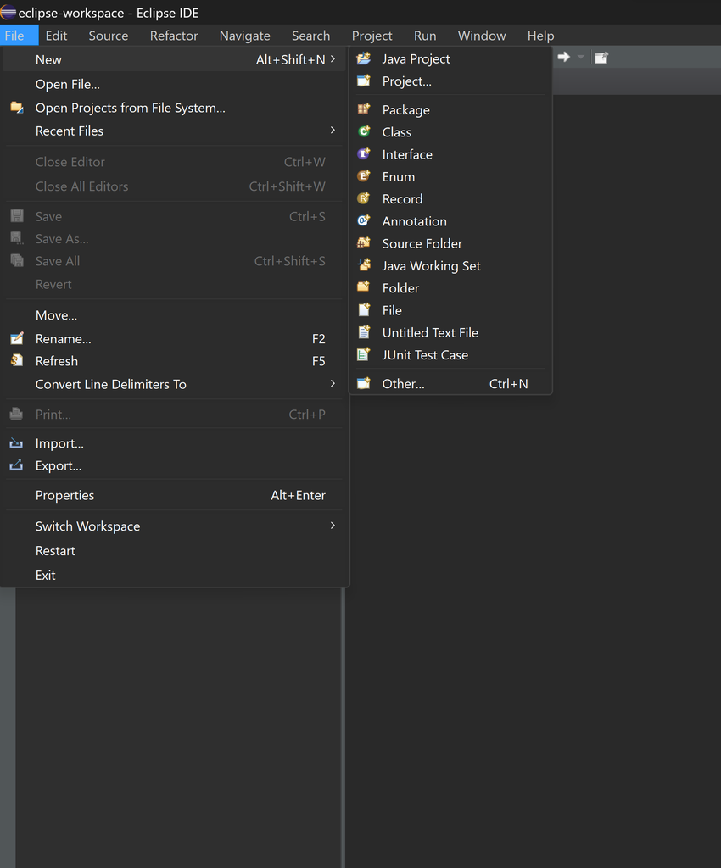Click the Java Project icon
Screen dimensions: 721x868
pos(364,58)
